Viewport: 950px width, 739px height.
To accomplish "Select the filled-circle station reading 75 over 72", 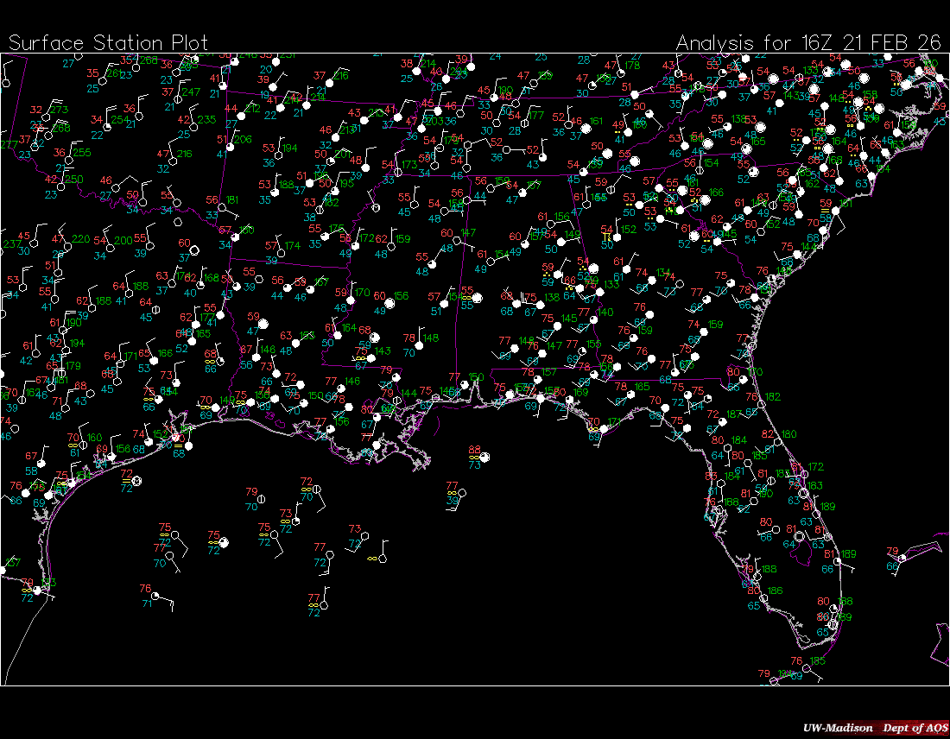I will (224, 542).
